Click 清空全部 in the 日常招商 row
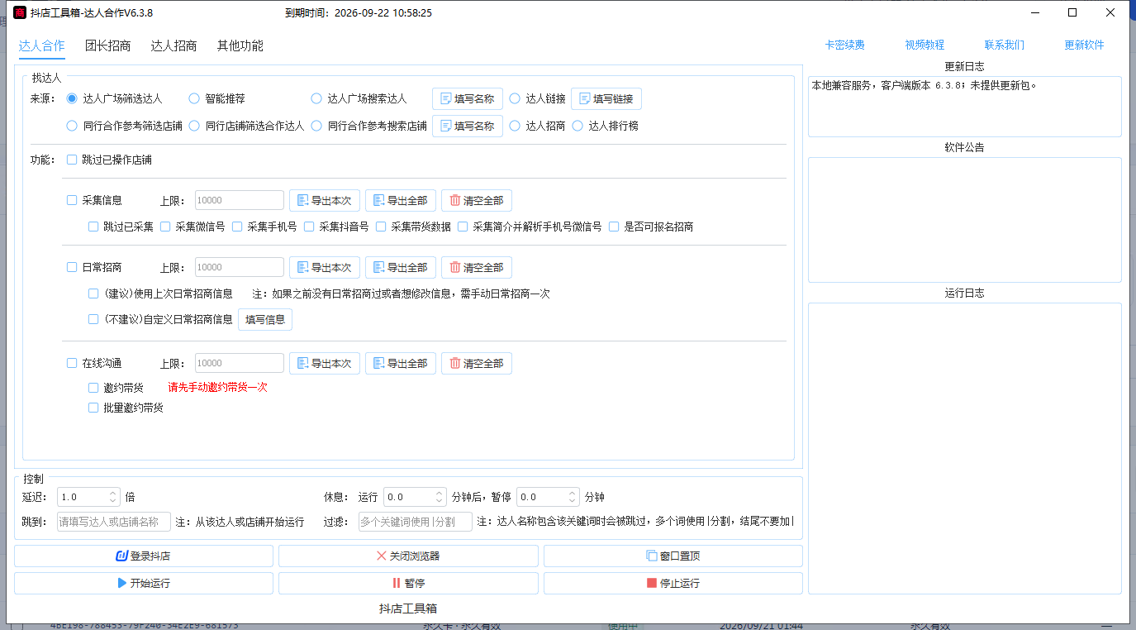Viewport: 1136px width, 630px height. (477, 267)
